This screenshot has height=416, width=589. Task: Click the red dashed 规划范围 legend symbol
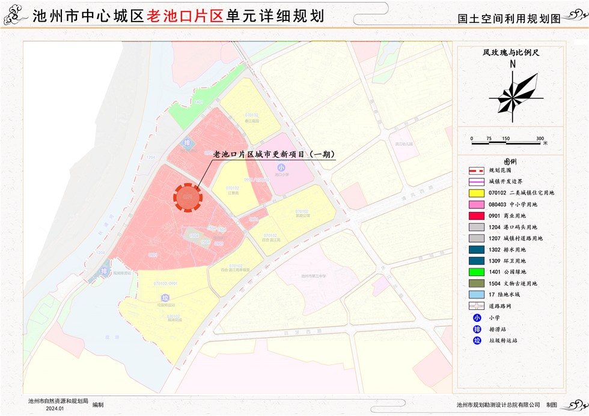tap(477, 170)
